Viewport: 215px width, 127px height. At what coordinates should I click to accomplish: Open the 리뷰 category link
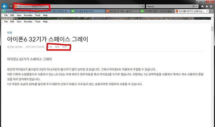(x=10, y=33)
